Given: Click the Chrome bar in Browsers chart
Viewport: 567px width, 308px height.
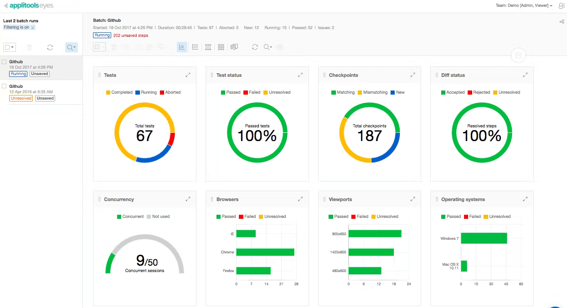Looking at the screenshot, I should pos(265,252).
